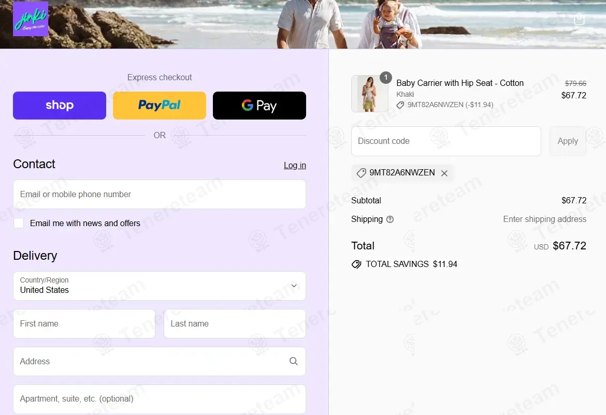Click the quantity badge on the product image
Image resolution: width=606 pixels, height=415 pixels.
point(386,78)
